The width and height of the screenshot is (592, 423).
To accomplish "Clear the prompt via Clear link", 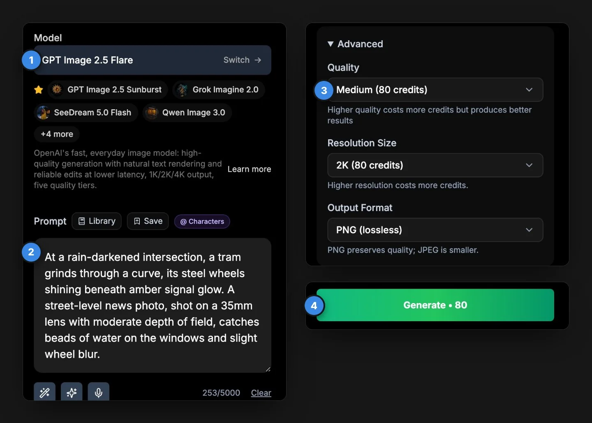I will (261, 393).
